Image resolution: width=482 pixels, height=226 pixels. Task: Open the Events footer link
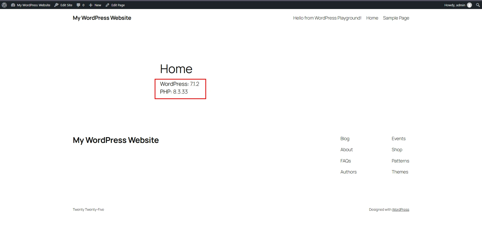pos(399,139)
